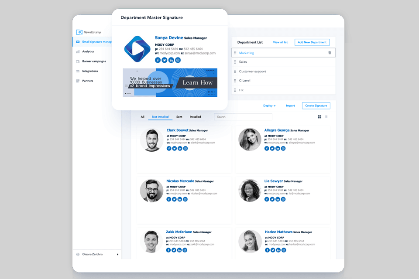Switch signatures to grid view
The width and height of the screenshot is (419, 279).
319,116
